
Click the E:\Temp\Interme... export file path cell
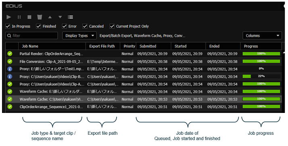point(103,62)
